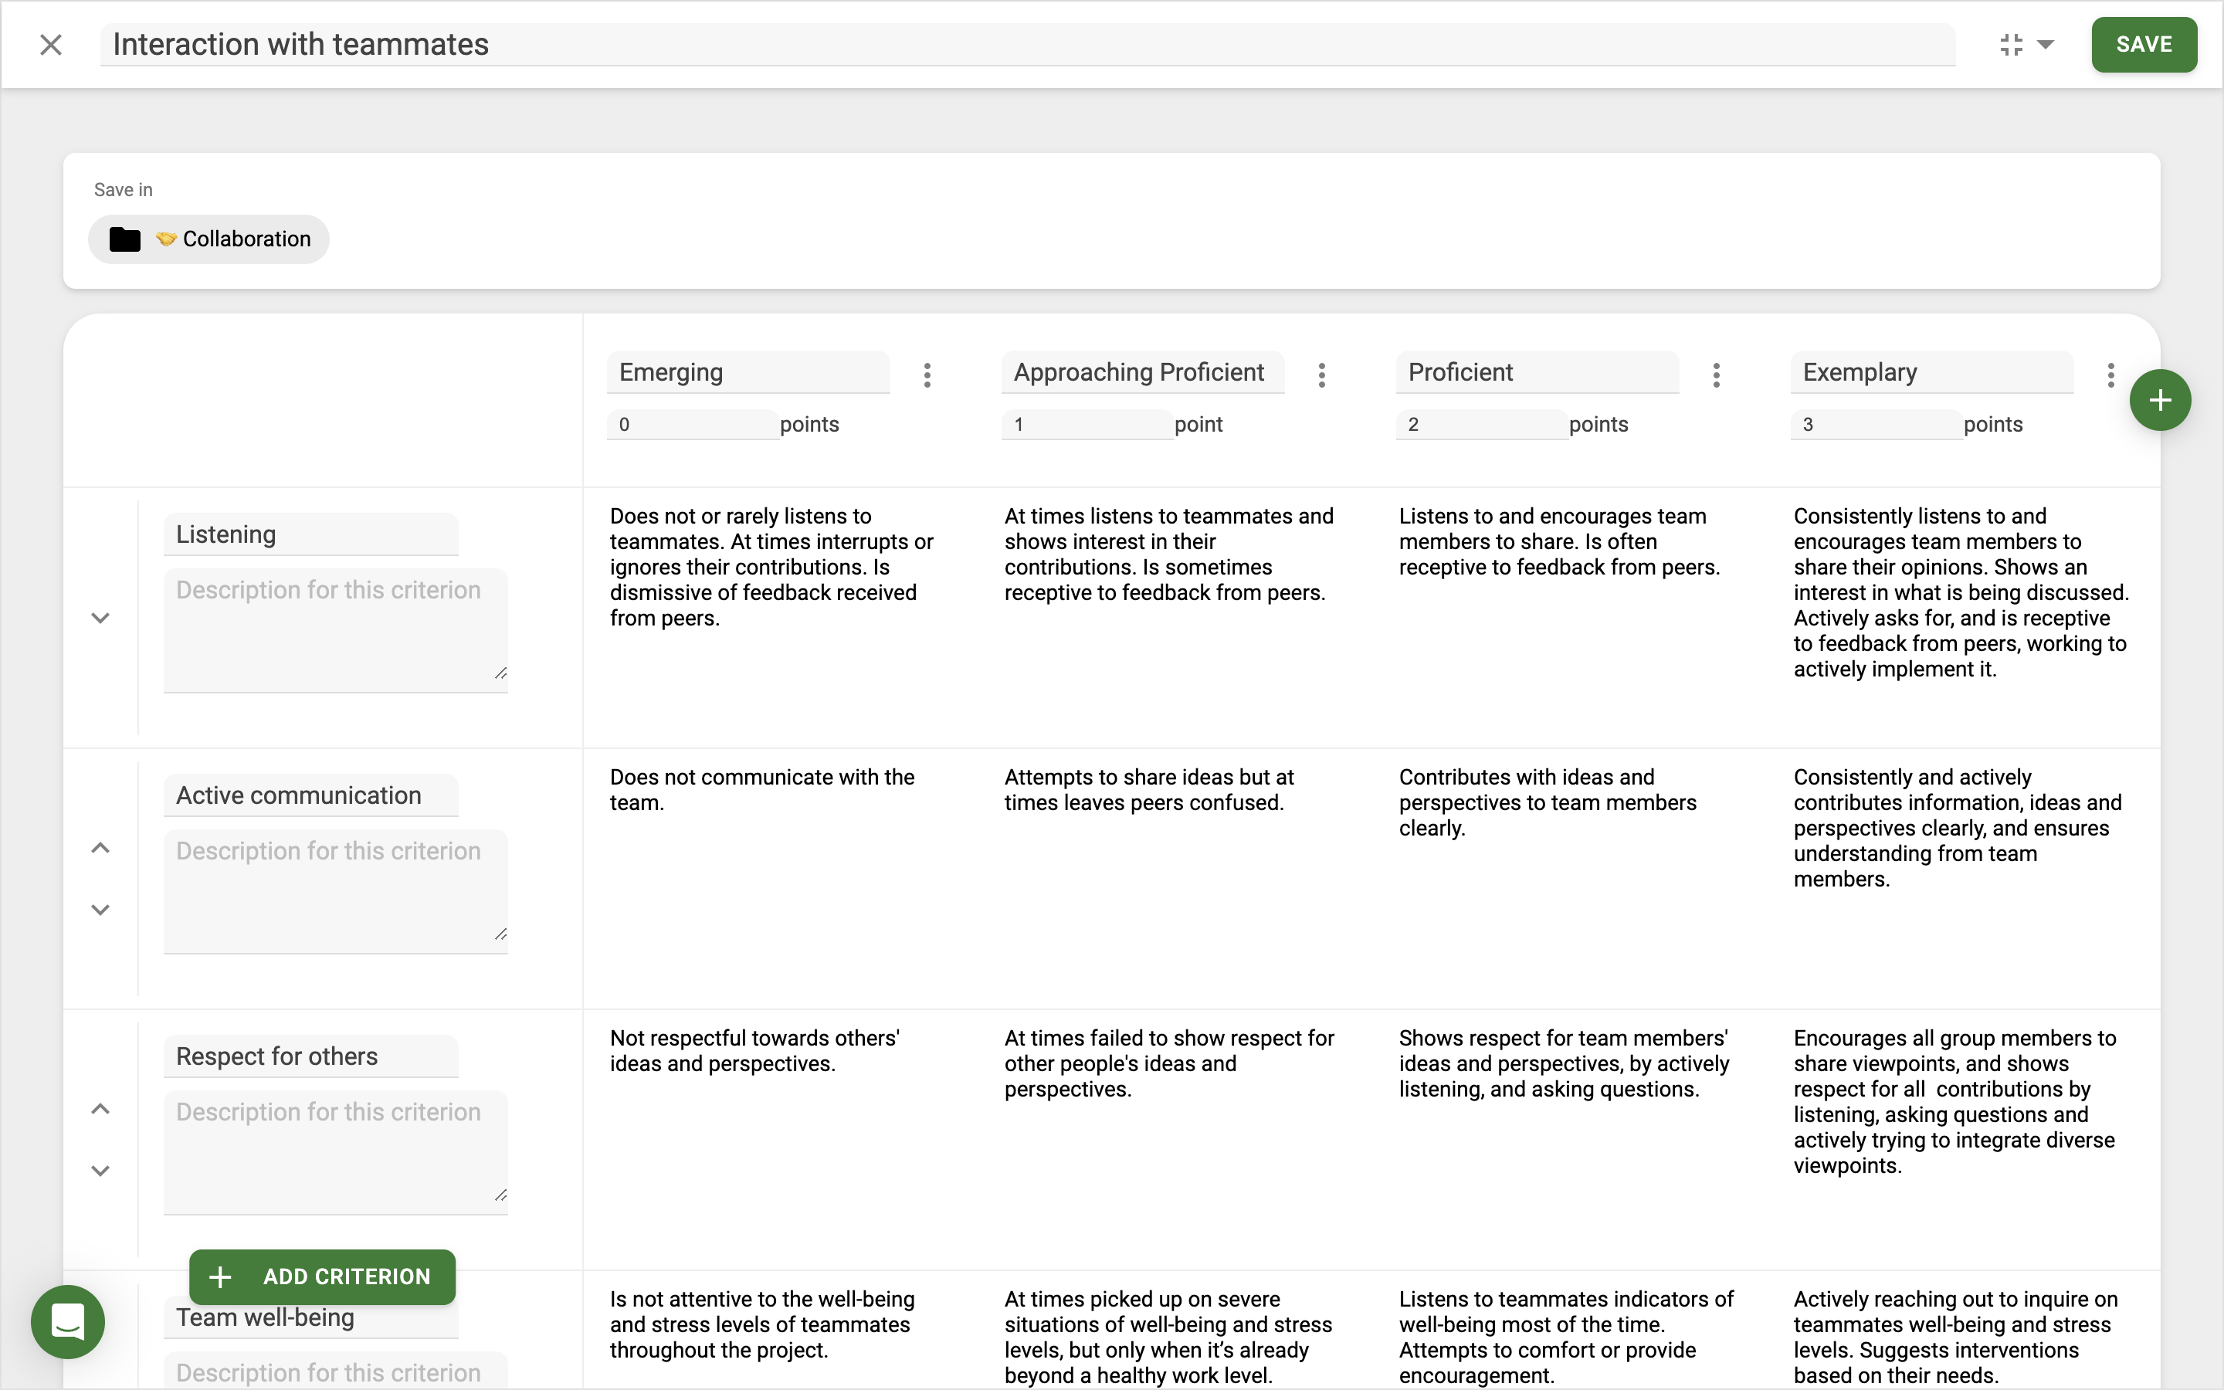Edit the Emerging level name field
Screen dimensions: 2224x1390
tap(748, 371)
